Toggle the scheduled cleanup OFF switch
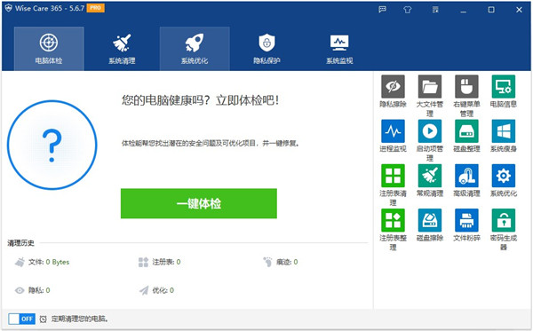 21,319
